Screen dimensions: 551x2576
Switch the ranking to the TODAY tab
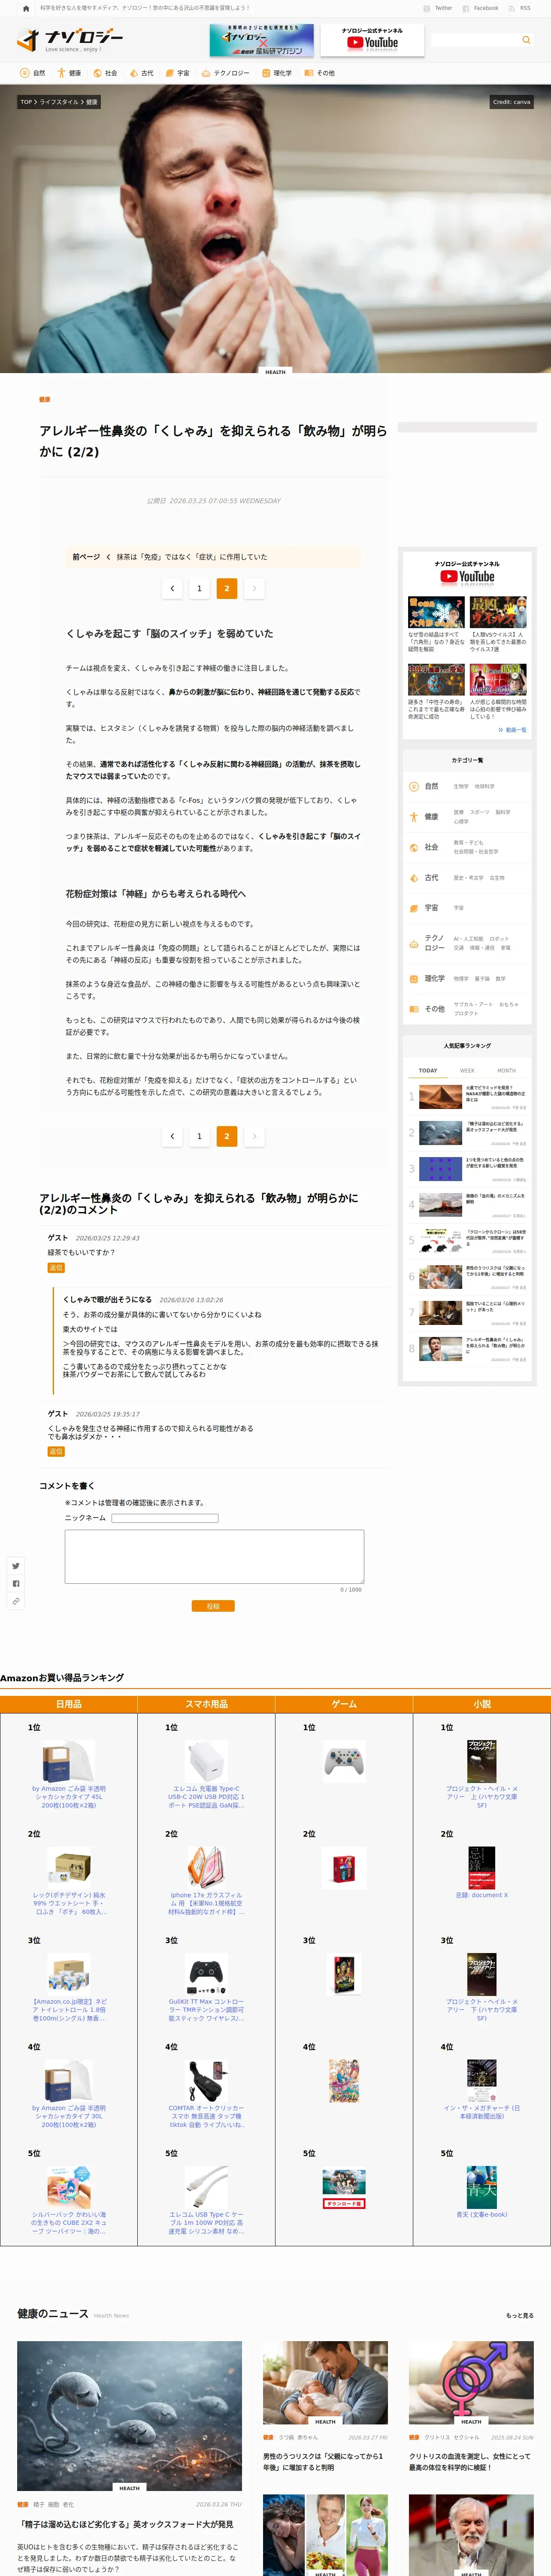click(x=428, y=1071)
